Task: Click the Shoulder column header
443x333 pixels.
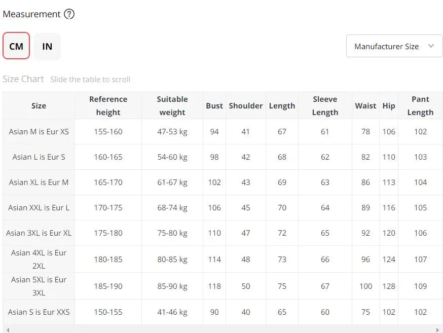Action: click(x=246, y=106)
